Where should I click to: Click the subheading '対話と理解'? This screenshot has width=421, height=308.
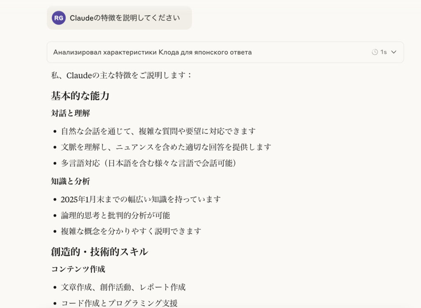click(70, 113)
